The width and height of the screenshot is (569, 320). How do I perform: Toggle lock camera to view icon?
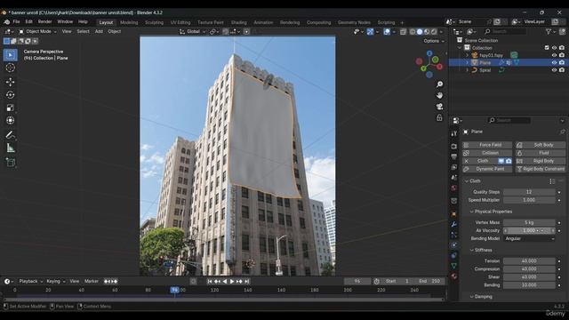tap(439, 118)
